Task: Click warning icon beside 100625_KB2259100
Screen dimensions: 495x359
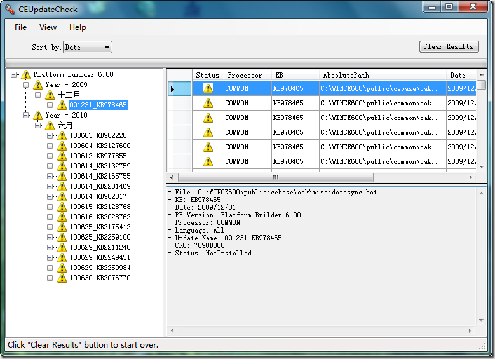Action: point(62,238)
